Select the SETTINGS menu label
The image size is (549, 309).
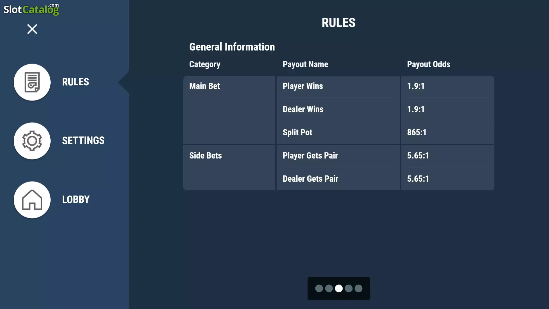tap(83, 141)
